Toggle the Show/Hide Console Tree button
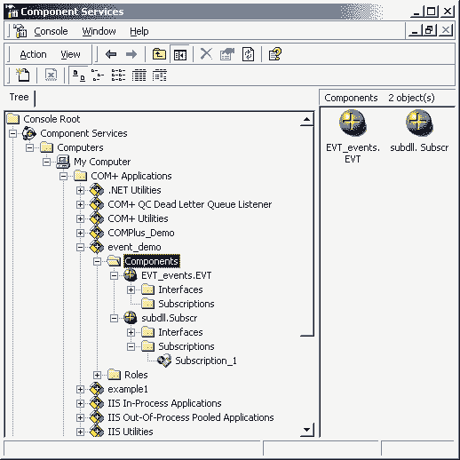Screen dimensions: 460x460 [x=180, y=54]
